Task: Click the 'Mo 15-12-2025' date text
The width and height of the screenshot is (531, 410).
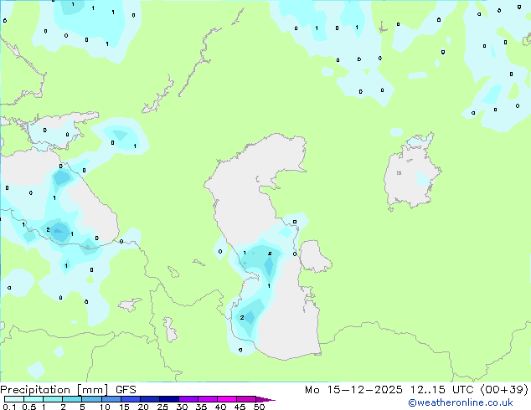Action: 353,390
